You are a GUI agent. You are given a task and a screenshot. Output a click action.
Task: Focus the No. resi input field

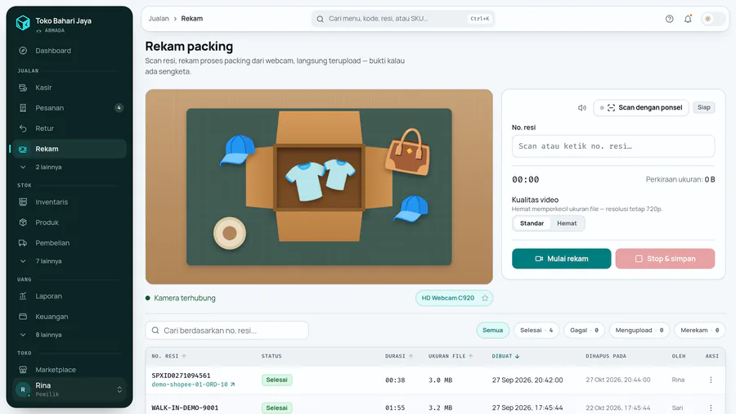[613, 146]
